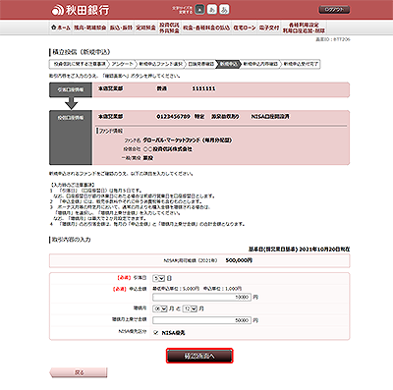
Task: Click the 確認画面へ confirm button
Action: pyautogui.click(x=199, y=356)
